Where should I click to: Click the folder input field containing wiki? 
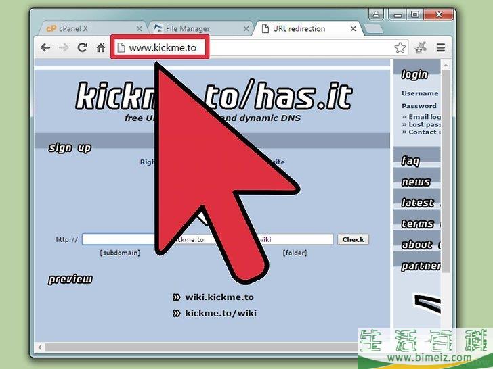click(x=295, y=239)
